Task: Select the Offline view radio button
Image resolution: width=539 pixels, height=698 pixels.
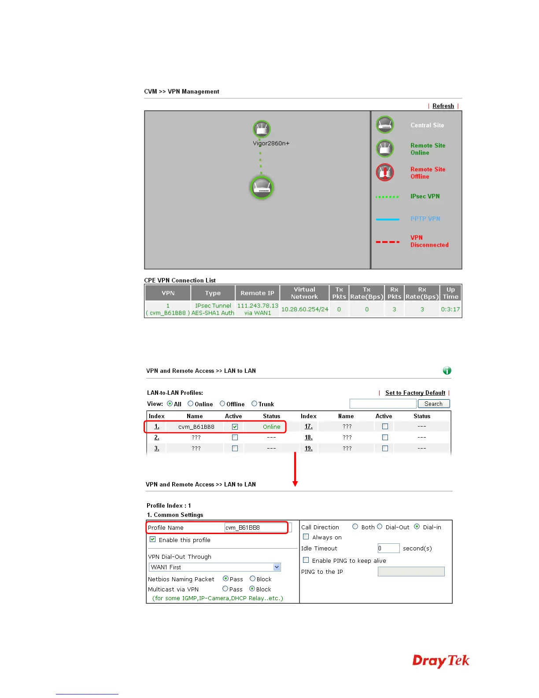Action: click(x=222, y=404)
